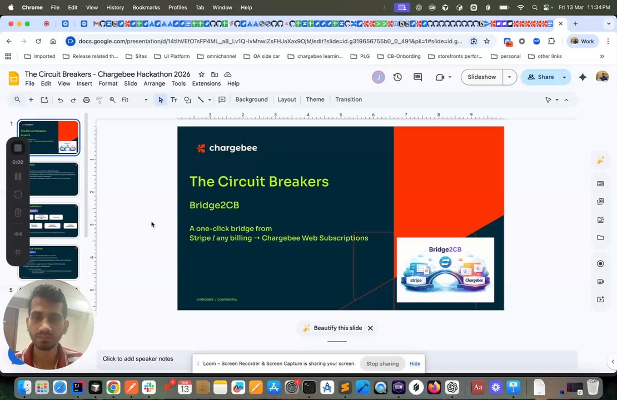Open Wi-Fi status in menu bar

[521, 7]
